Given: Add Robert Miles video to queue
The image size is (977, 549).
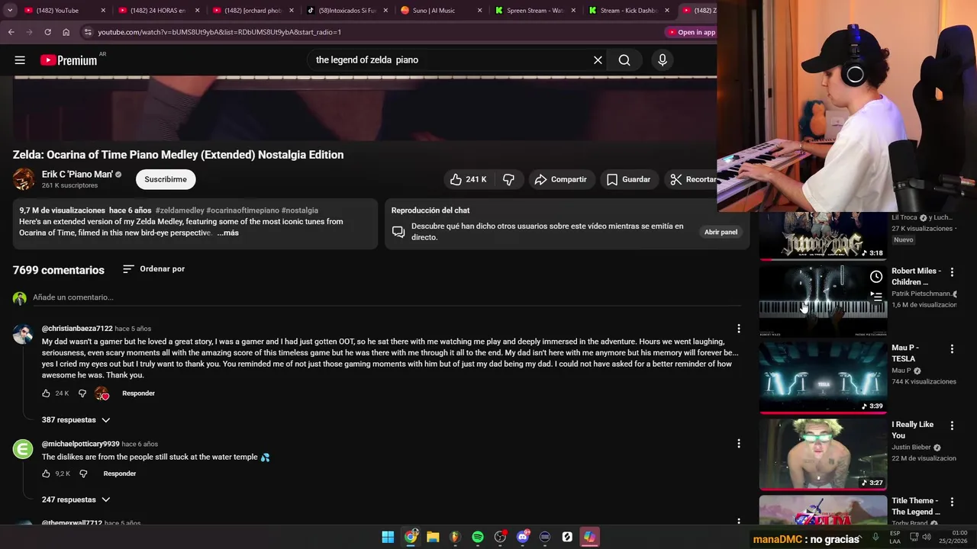Looking at the screenshot, I should point(876,296).
